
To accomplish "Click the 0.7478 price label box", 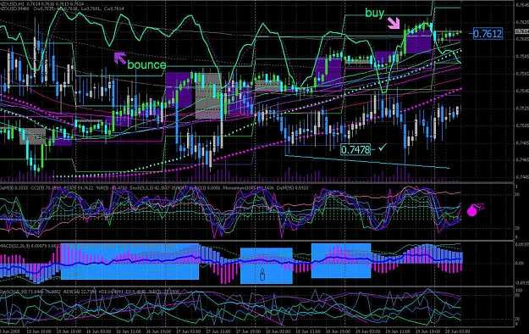I will tap(355, 149).
